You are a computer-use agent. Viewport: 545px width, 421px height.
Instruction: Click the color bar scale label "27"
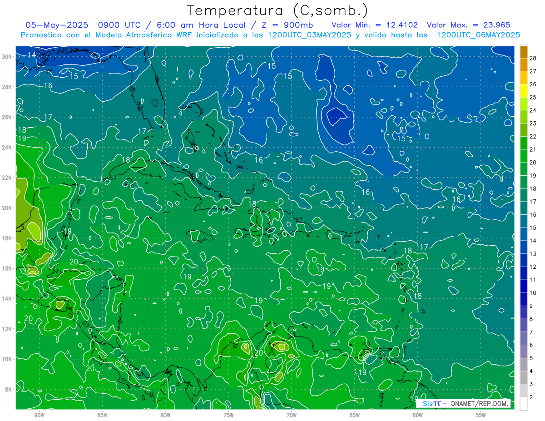[x=533, y=71]
